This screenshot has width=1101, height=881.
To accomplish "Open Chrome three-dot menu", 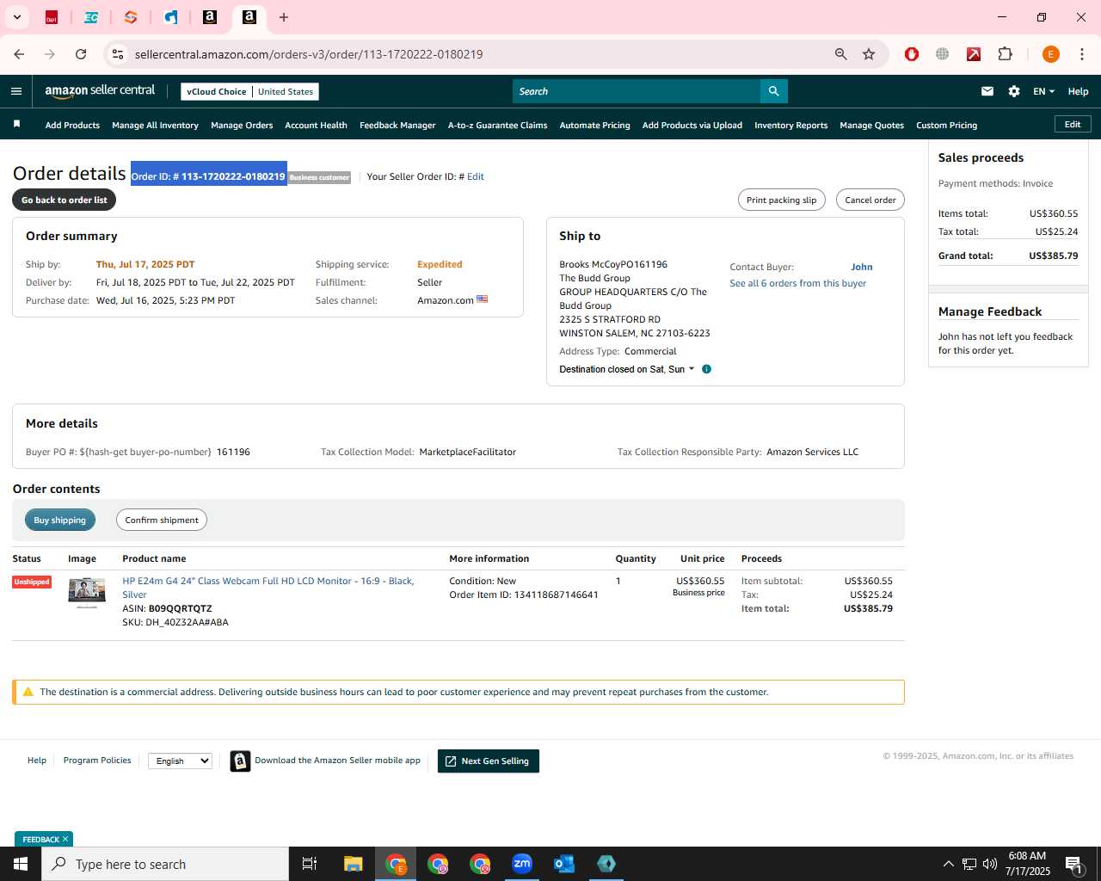I will coord(1082,54).
